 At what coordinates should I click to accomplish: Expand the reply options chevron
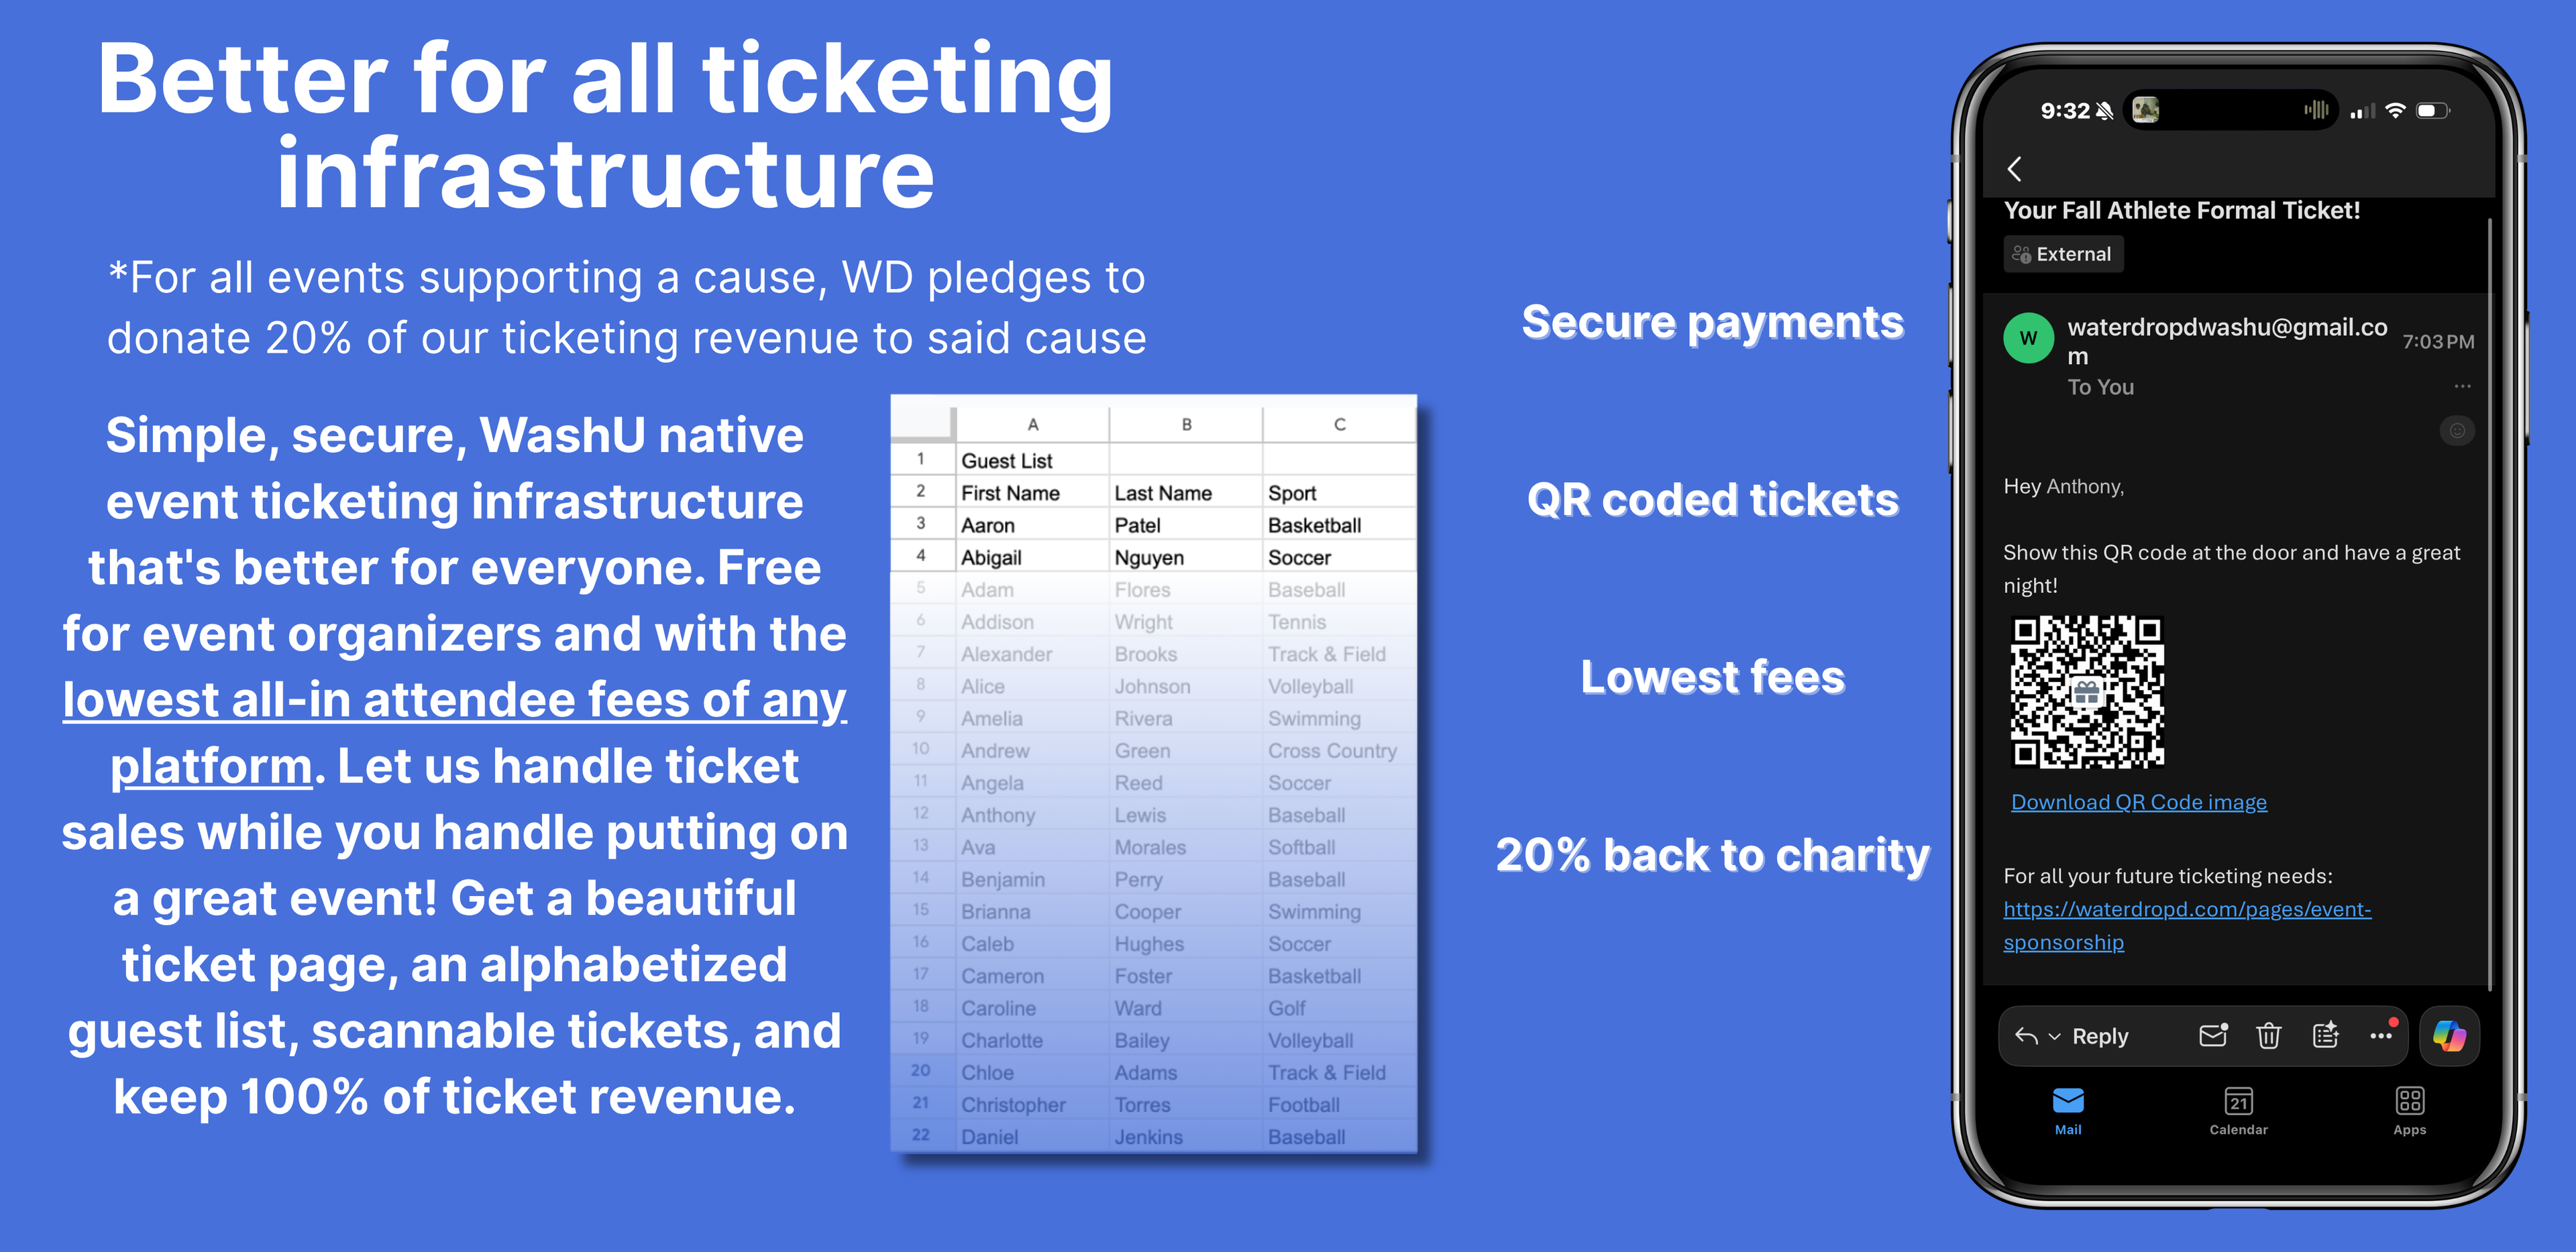(x=2054, y=1037)
